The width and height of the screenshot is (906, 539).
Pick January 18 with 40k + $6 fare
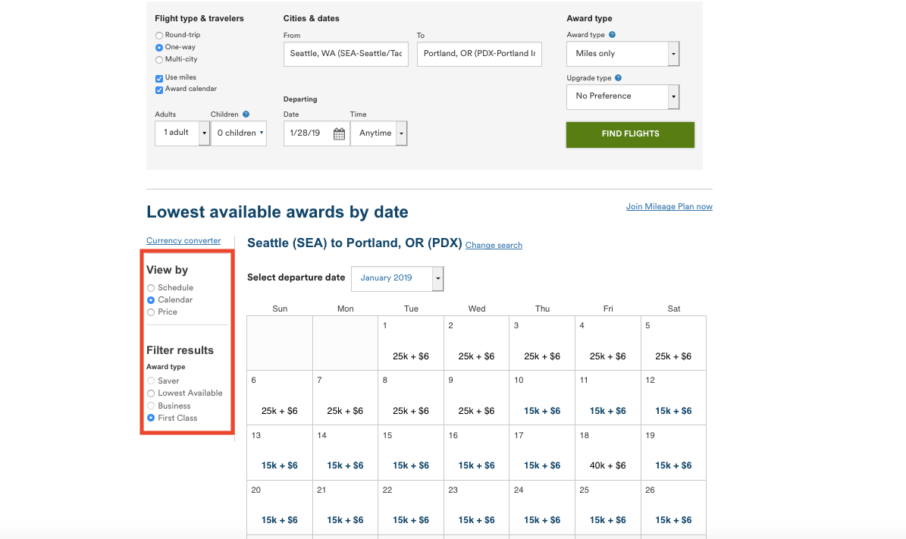click(607, 453)
